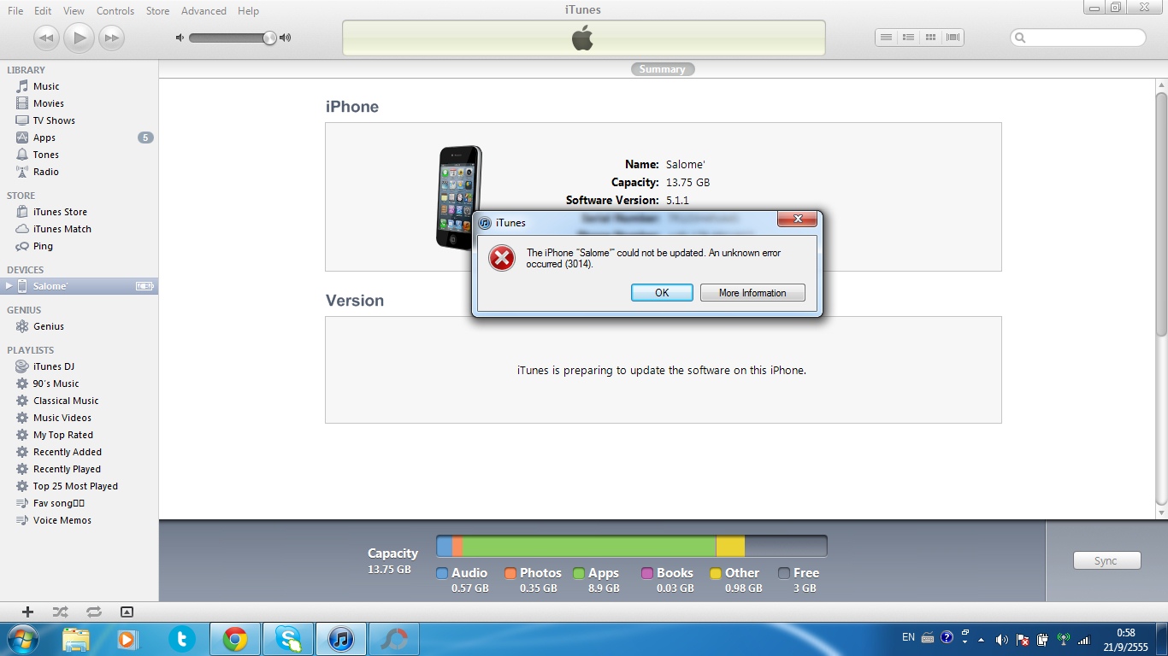This screenshot has height=656, width=1168.
Task: Open the View menu
Action: pyautogui.click(x=74, y=11)
